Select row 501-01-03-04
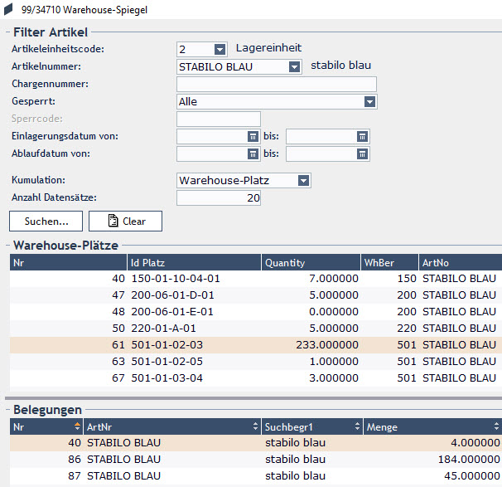 point(256,378)
